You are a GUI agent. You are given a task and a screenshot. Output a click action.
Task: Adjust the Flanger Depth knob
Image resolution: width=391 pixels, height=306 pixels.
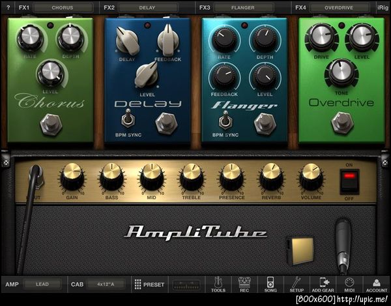(x=265, y=39)
